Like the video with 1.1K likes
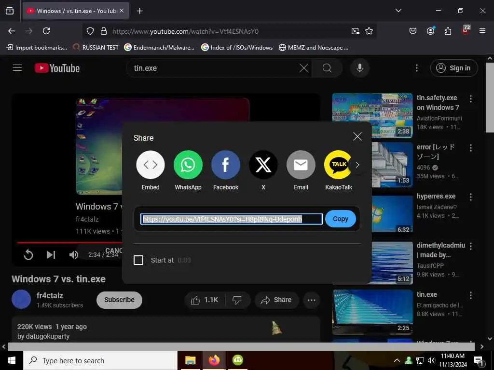The height and width of the screenshot is (370, 494). [x=205, y=300]
